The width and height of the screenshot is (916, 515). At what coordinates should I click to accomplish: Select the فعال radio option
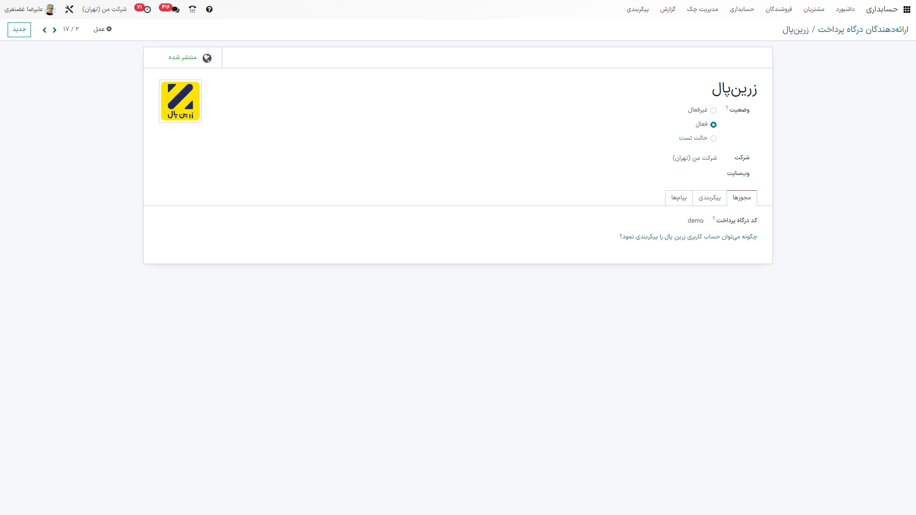coord(713,124)
